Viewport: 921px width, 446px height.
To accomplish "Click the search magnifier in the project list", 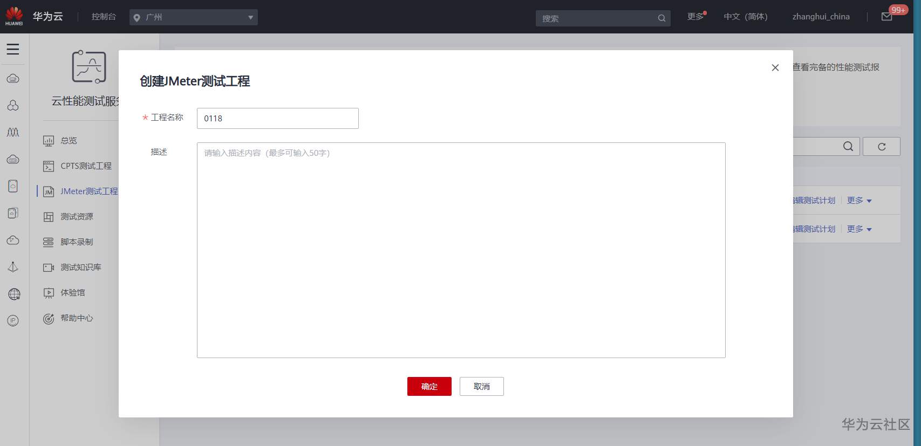I will click(848, 146).
